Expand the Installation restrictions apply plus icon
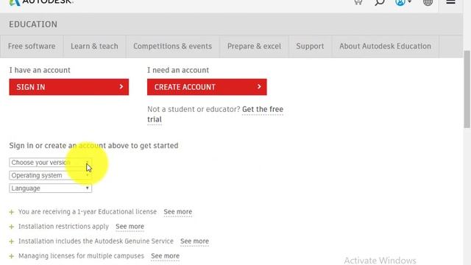This screenshot has width=471, height=265. click(12, 227)
